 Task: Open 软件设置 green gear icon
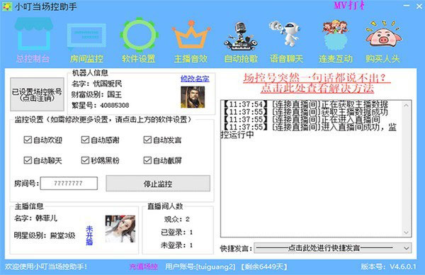[x=139, y=35]
